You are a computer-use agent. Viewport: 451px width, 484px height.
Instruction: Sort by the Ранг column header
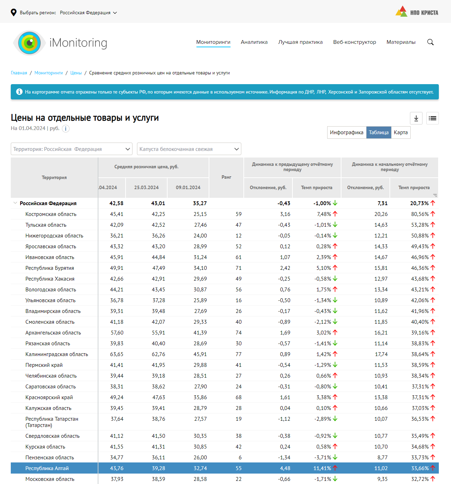[x=226, y=177]
